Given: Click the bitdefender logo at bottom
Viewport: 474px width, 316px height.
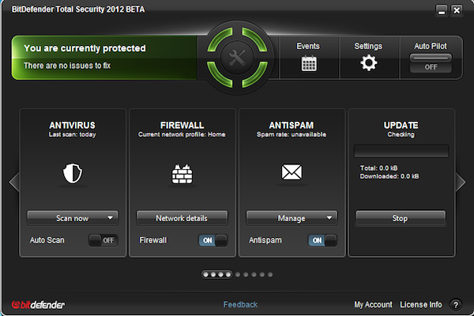Looking at the screenshot, I should [x=39, y=305].
